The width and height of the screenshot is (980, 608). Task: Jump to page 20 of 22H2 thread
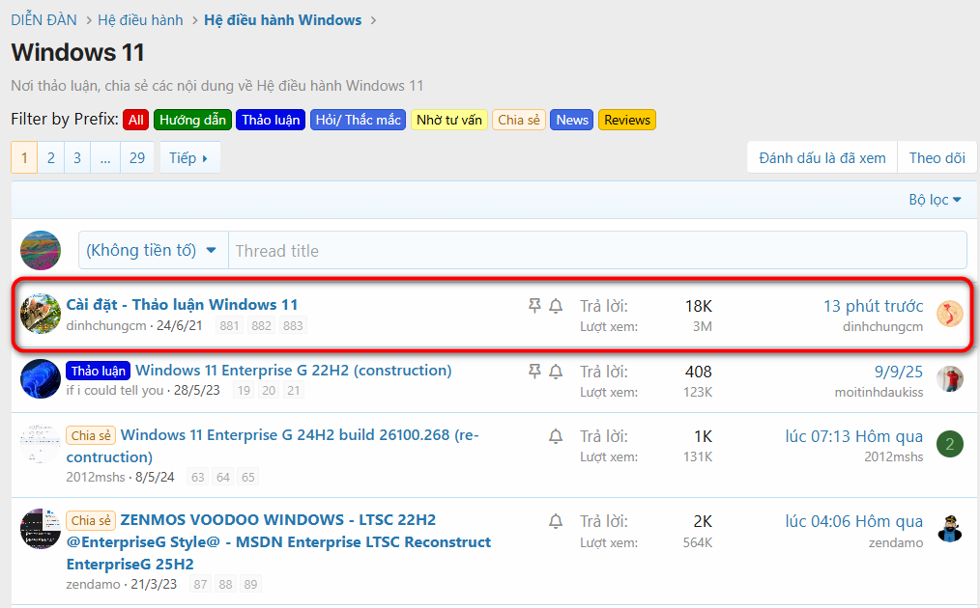coord(269,391)
